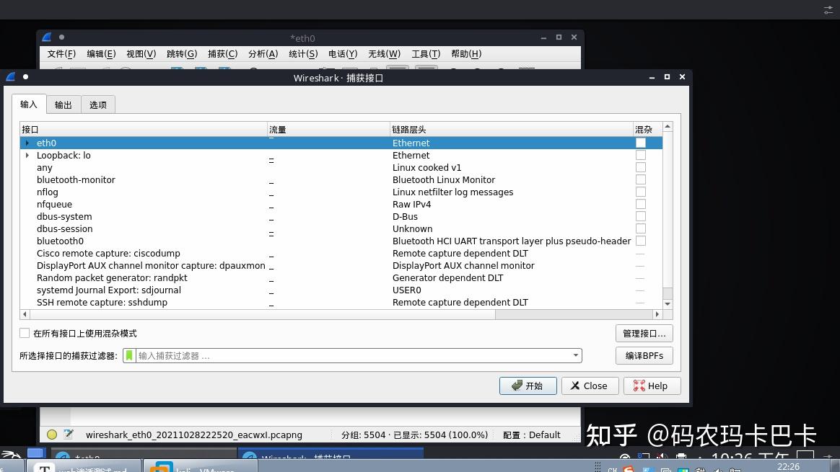Select the any interface row
Viewport: 840px width, 472px height.
341,167
